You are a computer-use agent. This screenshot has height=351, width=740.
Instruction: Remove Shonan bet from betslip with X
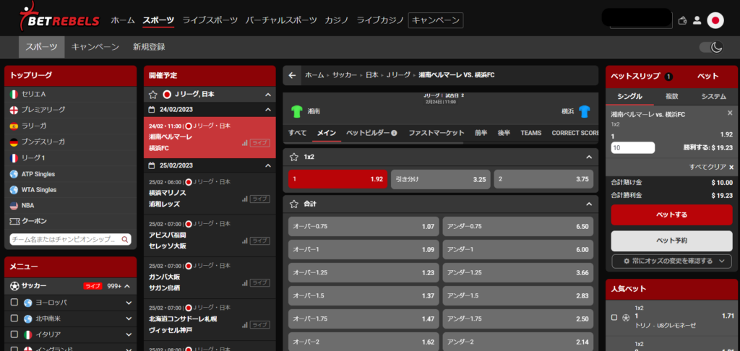730,113
